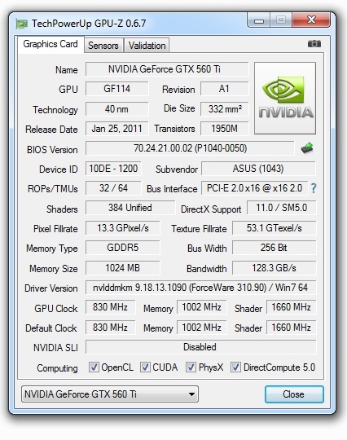The image size is (347, 440).
Task: Click the NVIDIA logo image
Action: point(285,98)
